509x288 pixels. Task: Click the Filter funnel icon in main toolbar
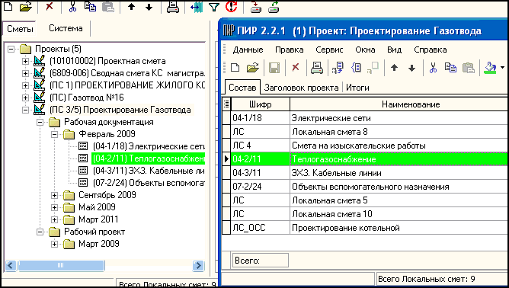tap(214, 7)
